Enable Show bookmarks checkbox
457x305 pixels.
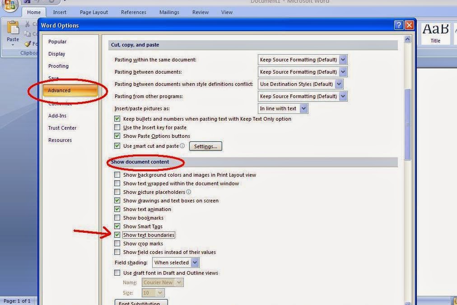(117, 218)
